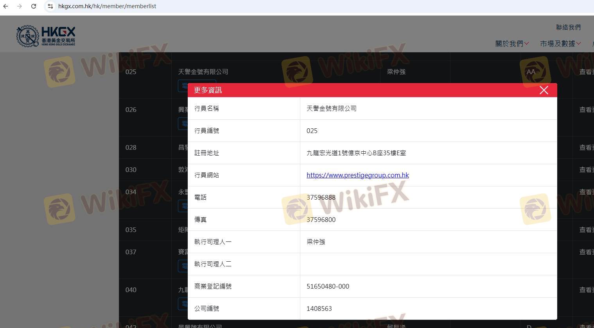Open 查看更多 for member row 030
The width and height of the screenshot is (594, 328).
tap(587, 170)
